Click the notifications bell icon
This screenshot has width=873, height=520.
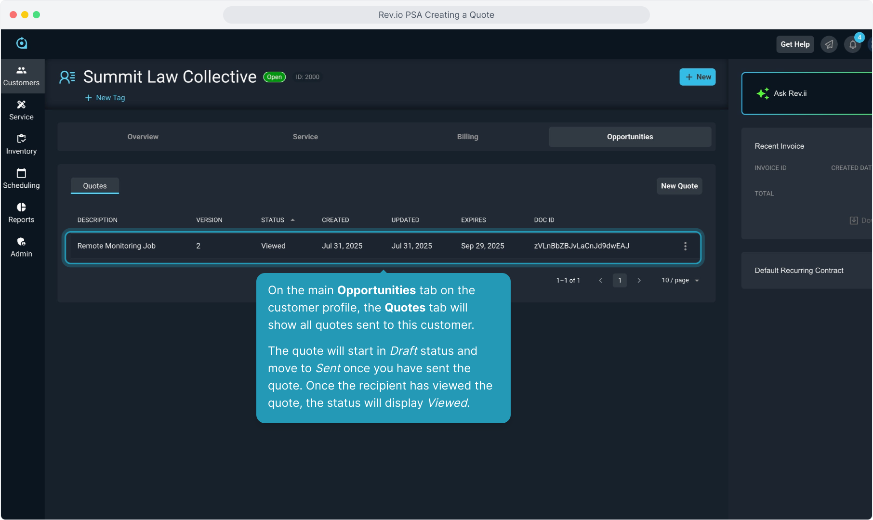point(852,44)
